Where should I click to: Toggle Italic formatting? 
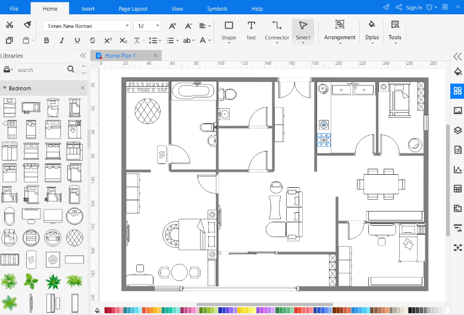tap(62, 40)
